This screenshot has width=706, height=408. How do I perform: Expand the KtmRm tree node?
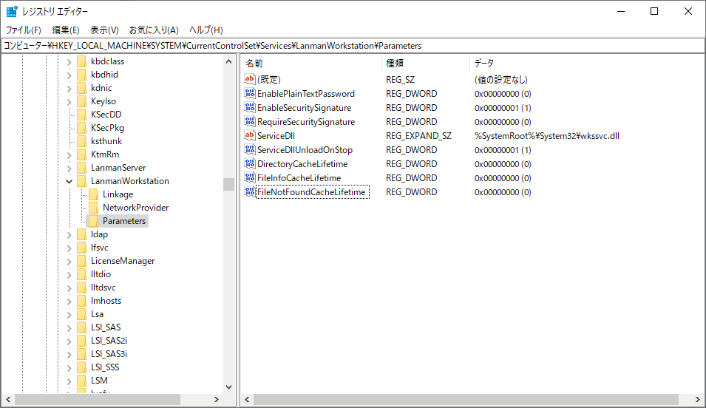tap(69, 155)
